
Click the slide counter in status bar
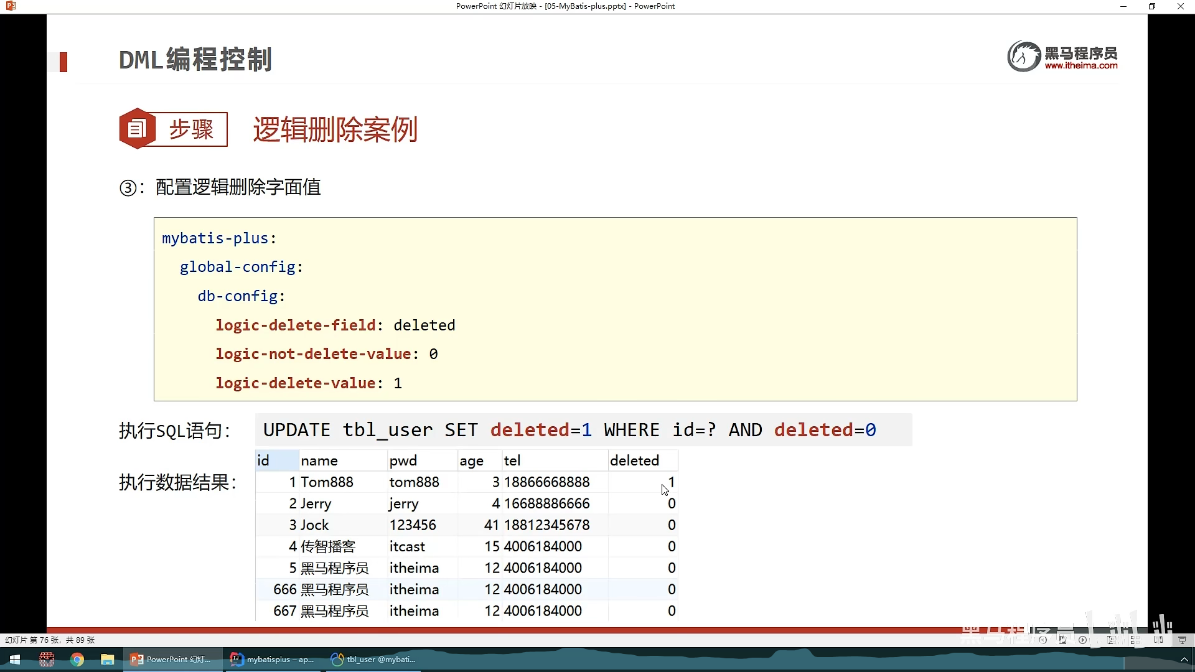click(50, 640)
